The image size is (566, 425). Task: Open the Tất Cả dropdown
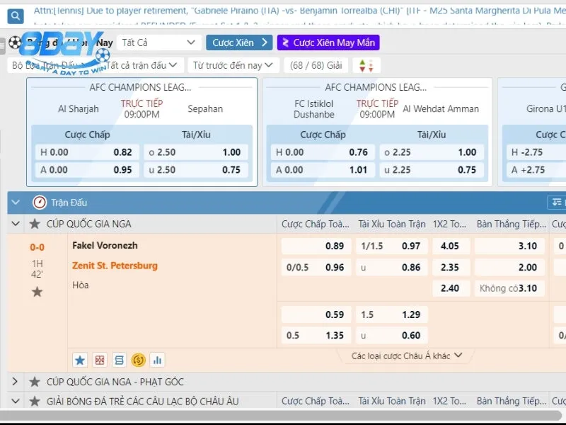158,42
